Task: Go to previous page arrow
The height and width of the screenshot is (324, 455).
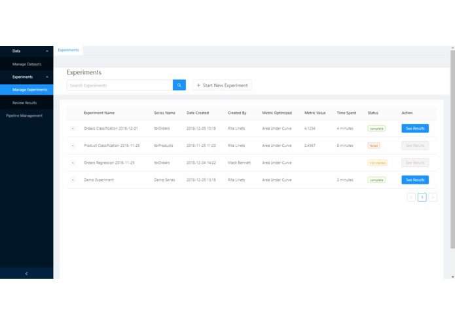Action: 411,197
